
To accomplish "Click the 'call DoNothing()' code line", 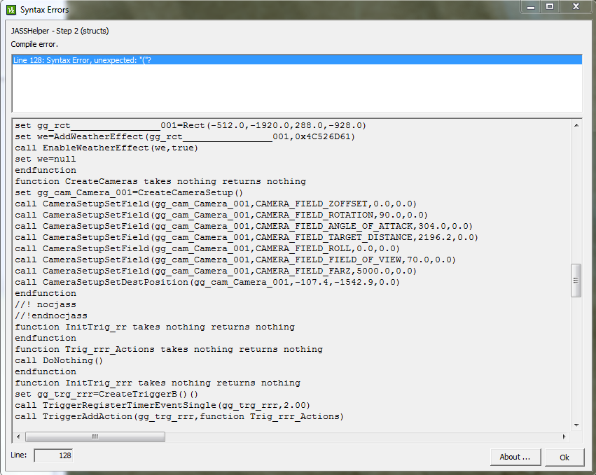I will [59, 360].
